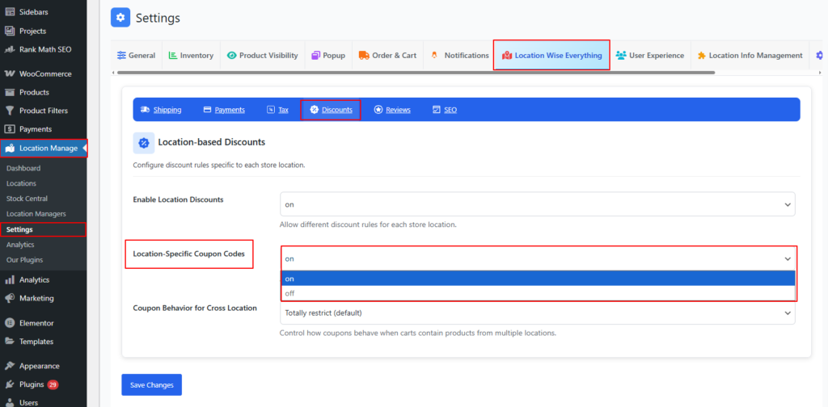Click the Plugins icon in sidebar
Screen dimensions: 828x407
click(10, 384)
